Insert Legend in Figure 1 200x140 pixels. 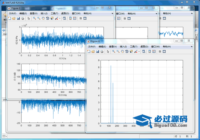point(75,18)
